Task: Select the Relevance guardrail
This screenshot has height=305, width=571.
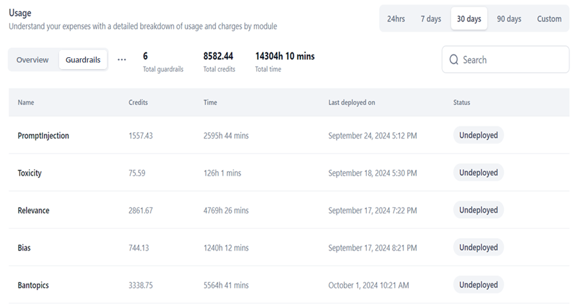Action: click(33, 211)
